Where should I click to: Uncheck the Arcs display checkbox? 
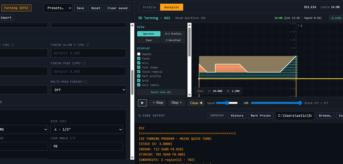click(x=139, y=63)
